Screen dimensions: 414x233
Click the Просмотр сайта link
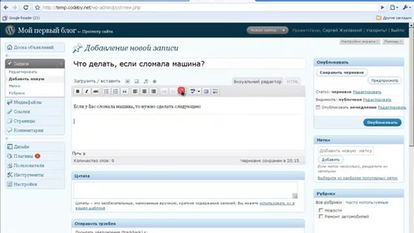click(x=97, y=32)
